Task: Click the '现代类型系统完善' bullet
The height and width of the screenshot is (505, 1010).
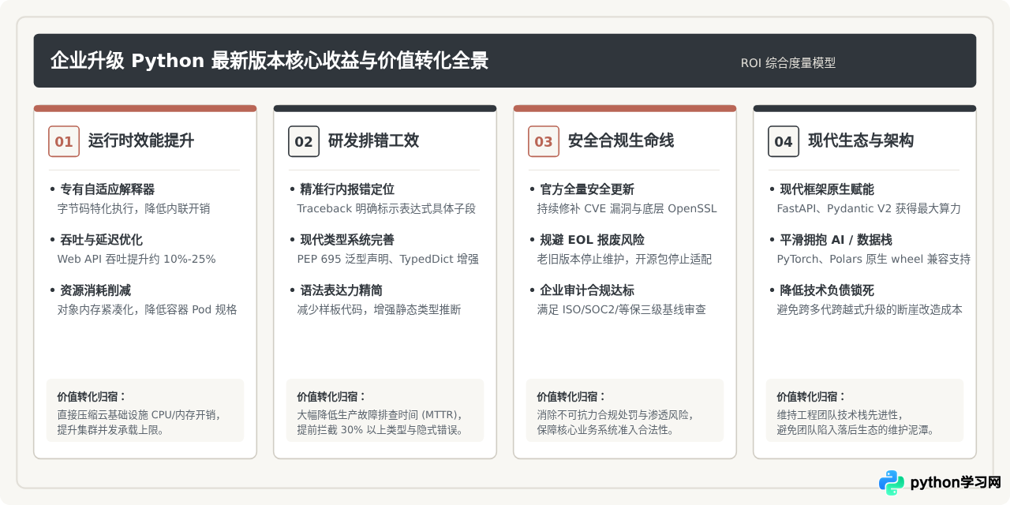Action: click(x=347, y=240)
